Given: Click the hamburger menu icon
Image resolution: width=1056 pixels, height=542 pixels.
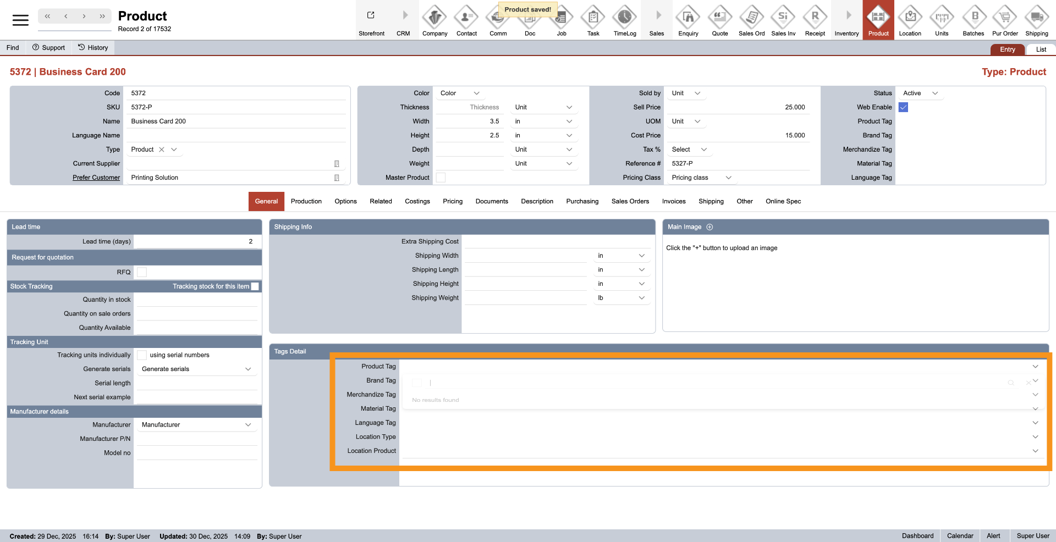Looking at the screenshot, I should (20, 20).
